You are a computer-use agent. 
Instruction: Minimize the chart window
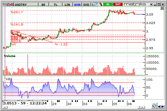[x=155, y=4]
